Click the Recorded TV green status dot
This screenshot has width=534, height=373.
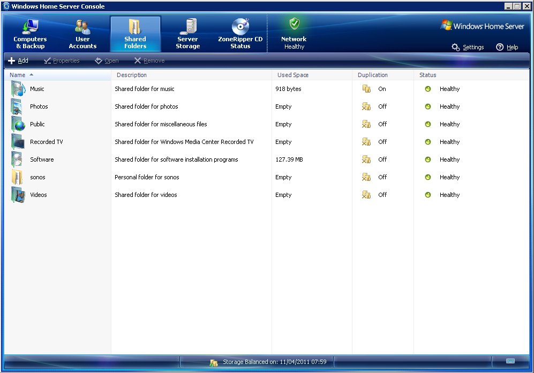coord(428,142)
